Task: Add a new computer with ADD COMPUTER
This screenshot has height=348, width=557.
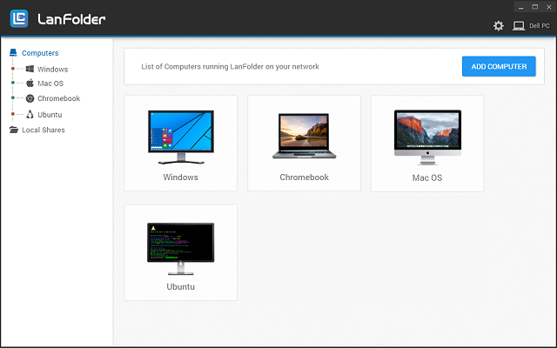Action: [499, 66]
